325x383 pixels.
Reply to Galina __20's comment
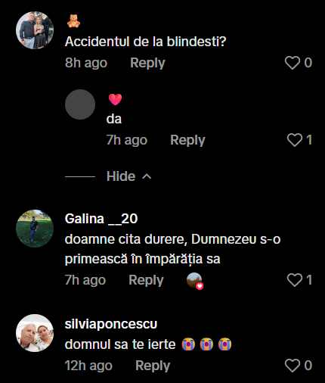pos(146,280)
